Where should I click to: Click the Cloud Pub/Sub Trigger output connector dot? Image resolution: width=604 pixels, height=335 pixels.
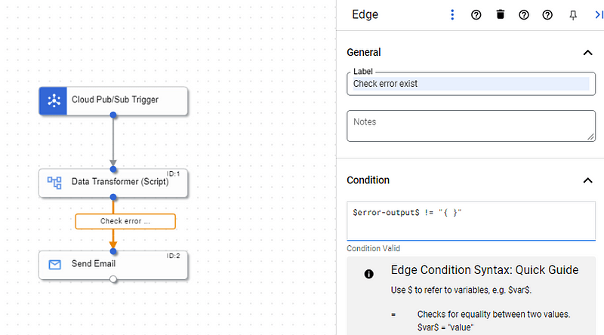113,115
